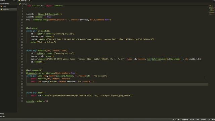215x121 pixels.
Task: Click asyncio.run(main()) on last line
Action: (x=37, y=101)
